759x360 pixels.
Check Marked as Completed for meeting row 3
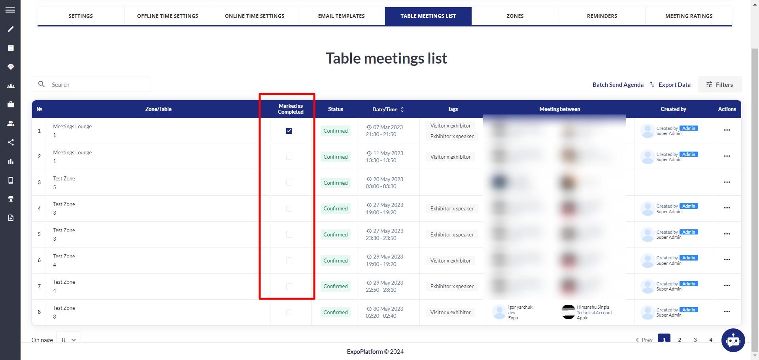(x=289, y=182)
